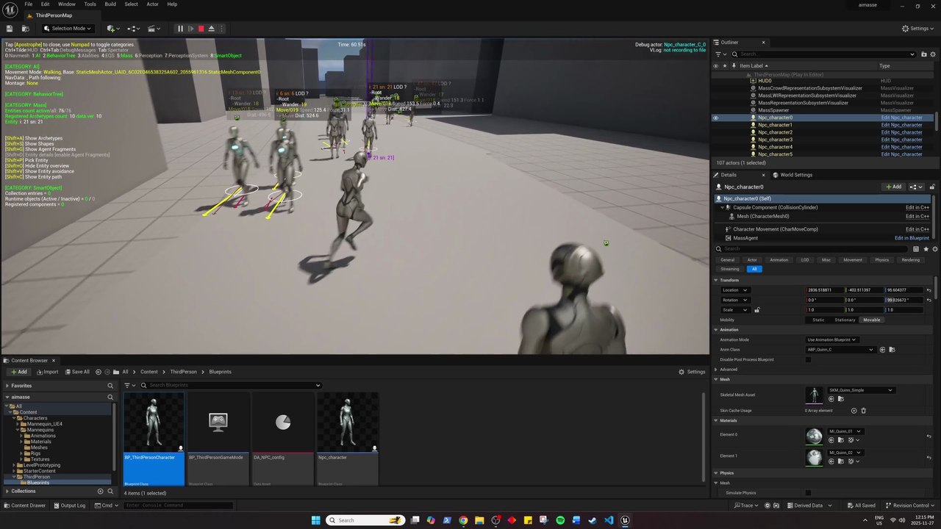
Task: Collapse the Transform section
Action: click(x=716, y=280)
